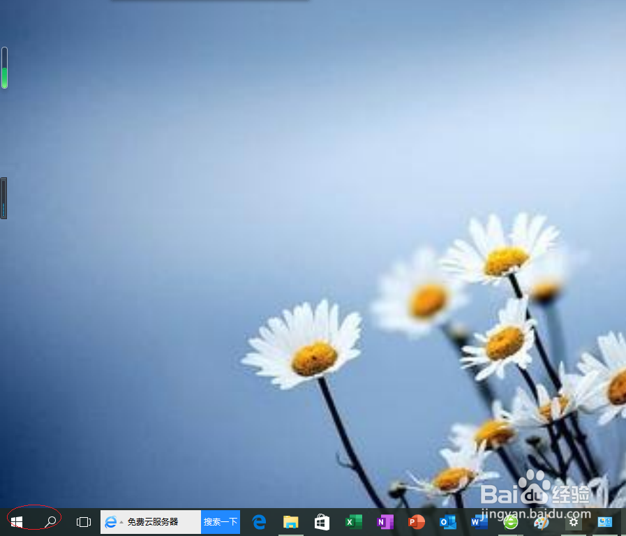Open Microsoft Word
This screenshot has height=536, width=626.
pos(479,521)
